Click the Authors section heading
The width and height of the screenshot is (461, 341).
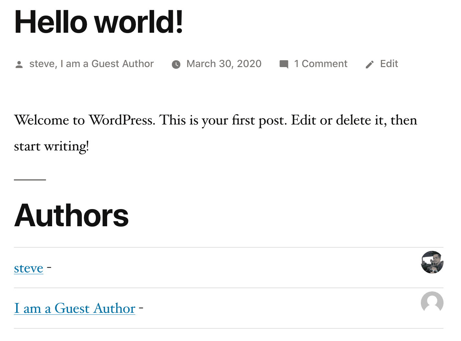[71, 216]
